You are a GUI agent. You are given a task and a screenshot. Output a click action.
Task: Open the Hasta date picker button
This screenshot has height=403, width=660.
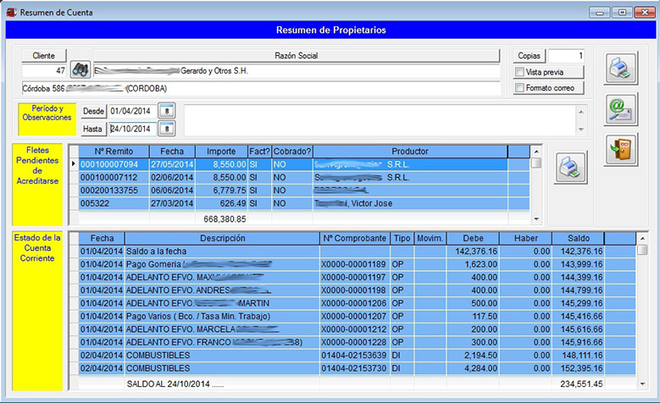[167, 129]
